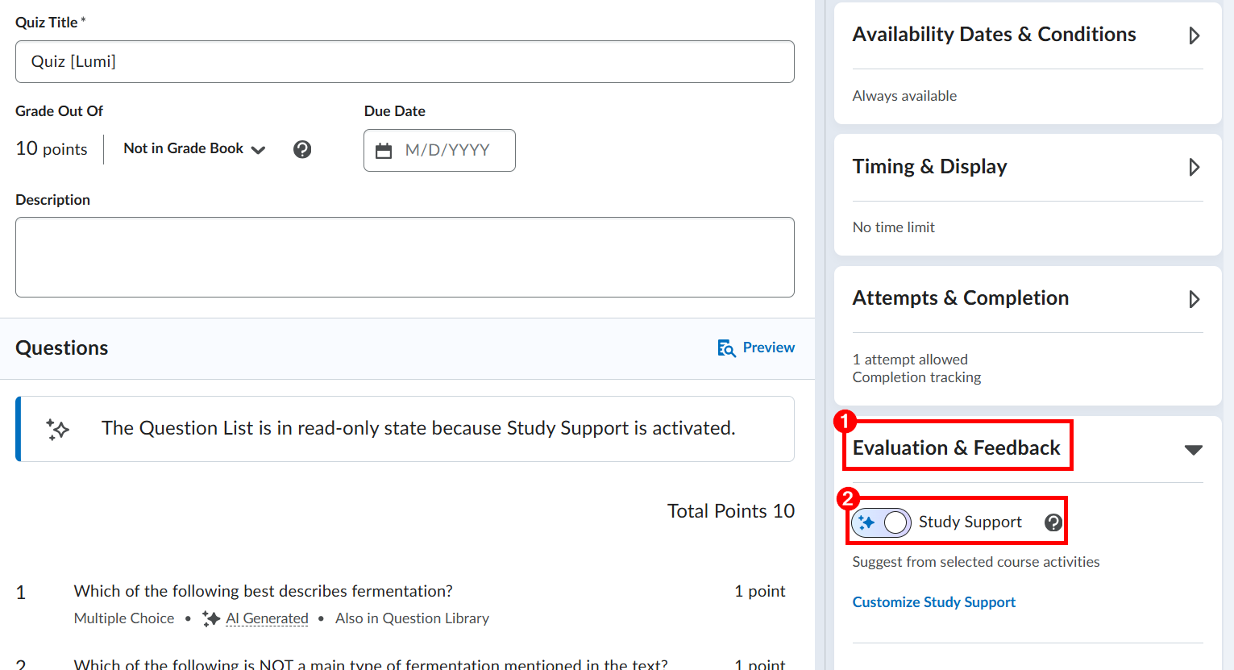Click the Preview link

[x=768, y=347]
